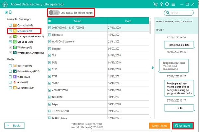Click the list scrollbar down arrow
The image size is (199, 132).
pos(150,117)
